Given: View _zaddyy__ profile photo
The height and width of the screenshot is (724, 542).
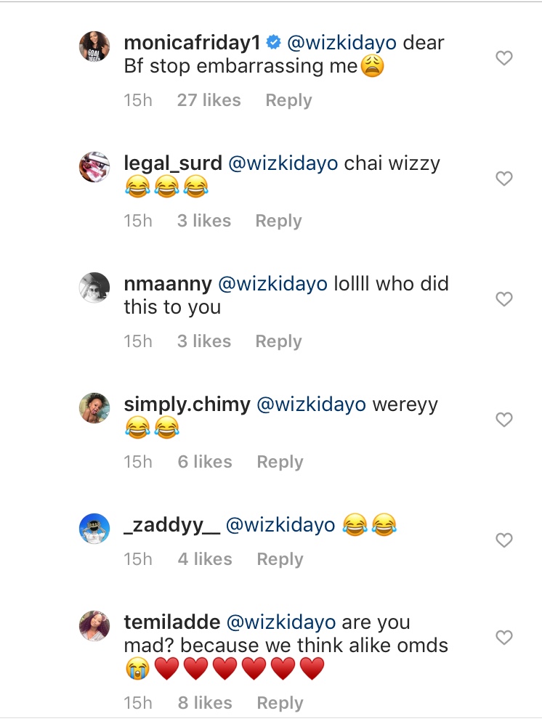Looking at the screenshot, I should click(x=94, y=529).
